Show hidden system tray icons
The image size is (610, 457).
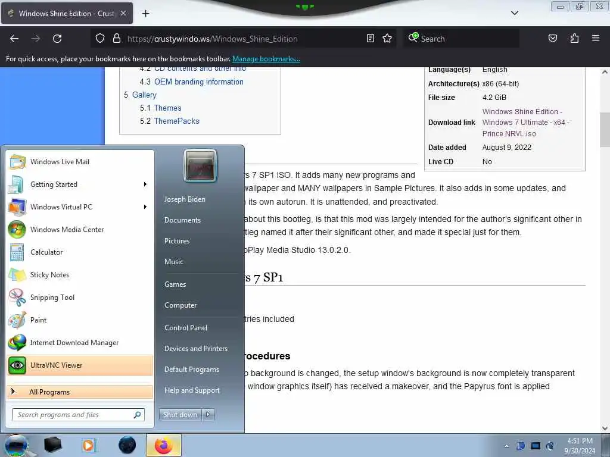click(506, 446)
